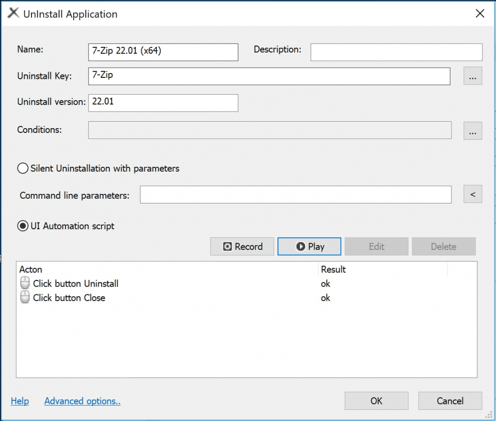
Task: Click the Uninstall version field
Action: [163, 103]
